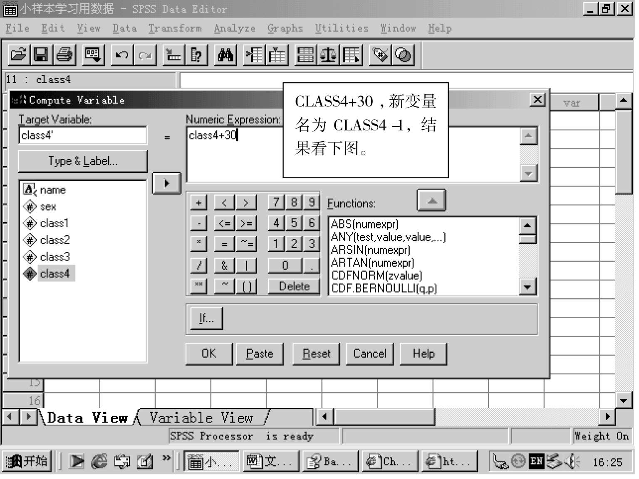Click in the Target Variable field
Viewport: 639px width, 479px height.
click(x=83, y=135)
